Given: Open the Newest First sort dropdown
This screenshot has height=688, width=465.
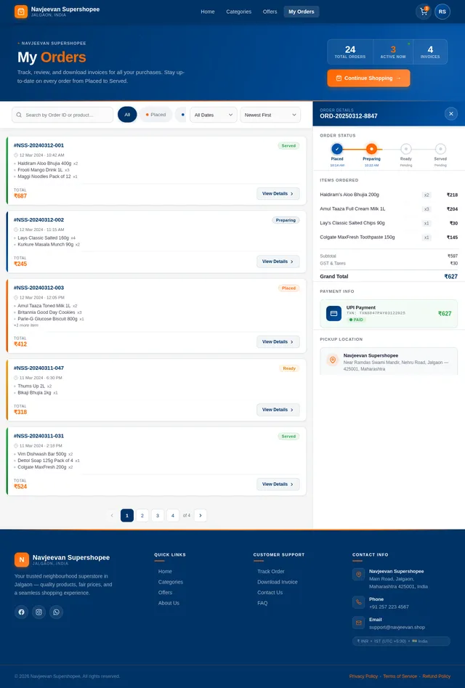Looking at the screenshot, I should 270,115.
